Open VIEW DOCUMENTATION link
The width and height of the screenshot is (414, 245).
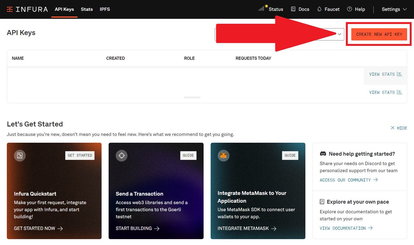pos(343,228)
